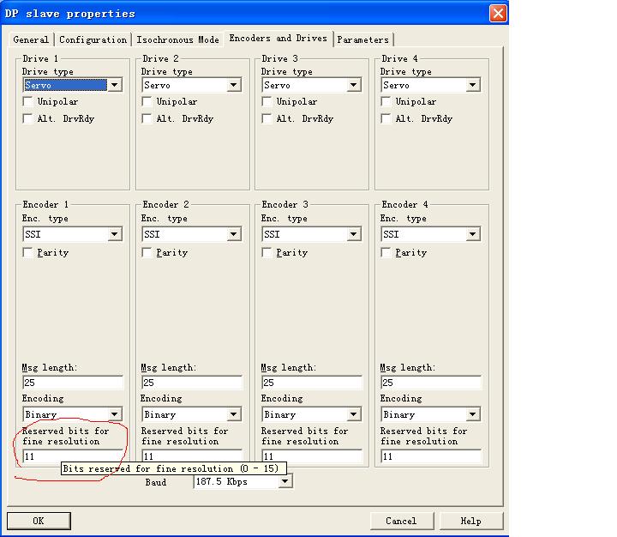The height and width of the screenshot is (537, 617).
Task: Toggle Parity for Encoder 4
Action: pyautogui.click(x=386, y=252)
